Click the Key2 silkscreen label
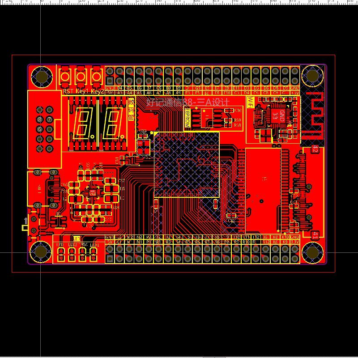 tap(98, 91)
